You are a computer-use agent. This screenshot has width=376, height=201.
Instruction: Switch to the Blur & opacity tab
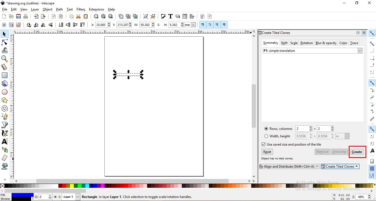pyautogui.click(x=326, y=43)
